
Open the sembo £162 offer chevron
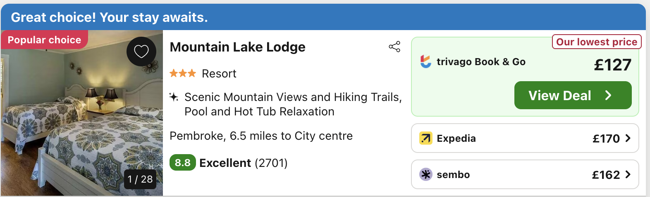point(628,175)
